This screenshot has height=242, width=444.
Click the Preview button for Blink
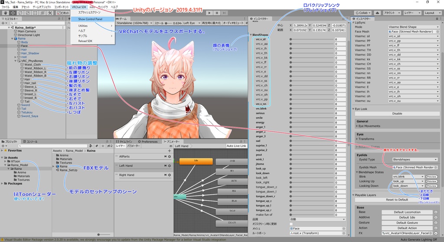[431, 177]
